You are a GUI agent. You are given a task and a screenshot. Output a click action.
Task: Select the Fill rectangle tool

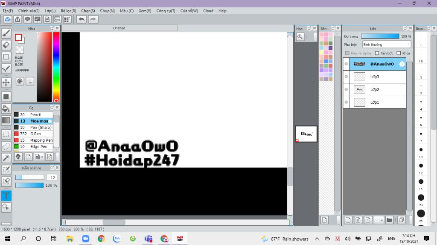pyautogui.click(x=6, y=97)
